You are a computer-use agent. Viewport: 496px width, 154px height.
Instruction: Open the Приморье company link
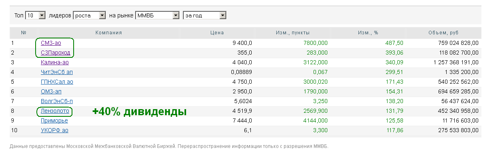54,120
